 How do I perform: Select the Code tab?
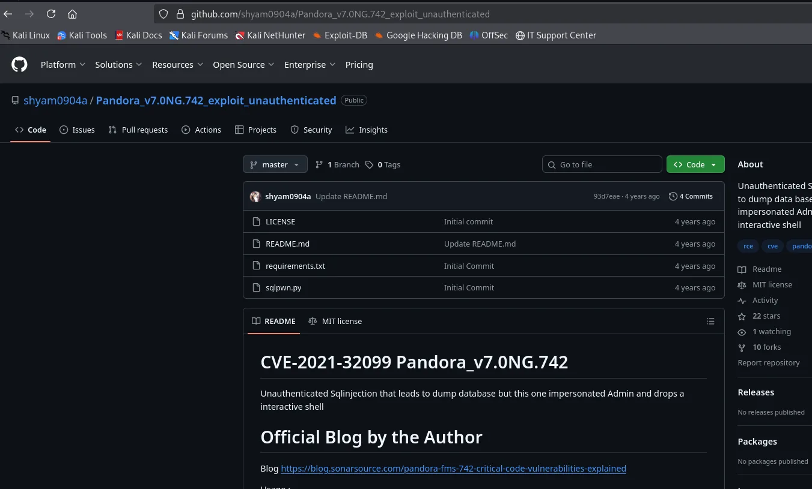click(31, 130)
